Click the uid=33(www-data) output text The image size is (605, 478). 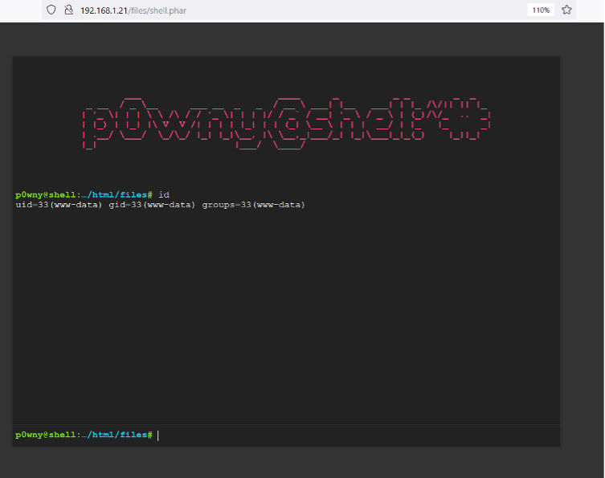59,205
